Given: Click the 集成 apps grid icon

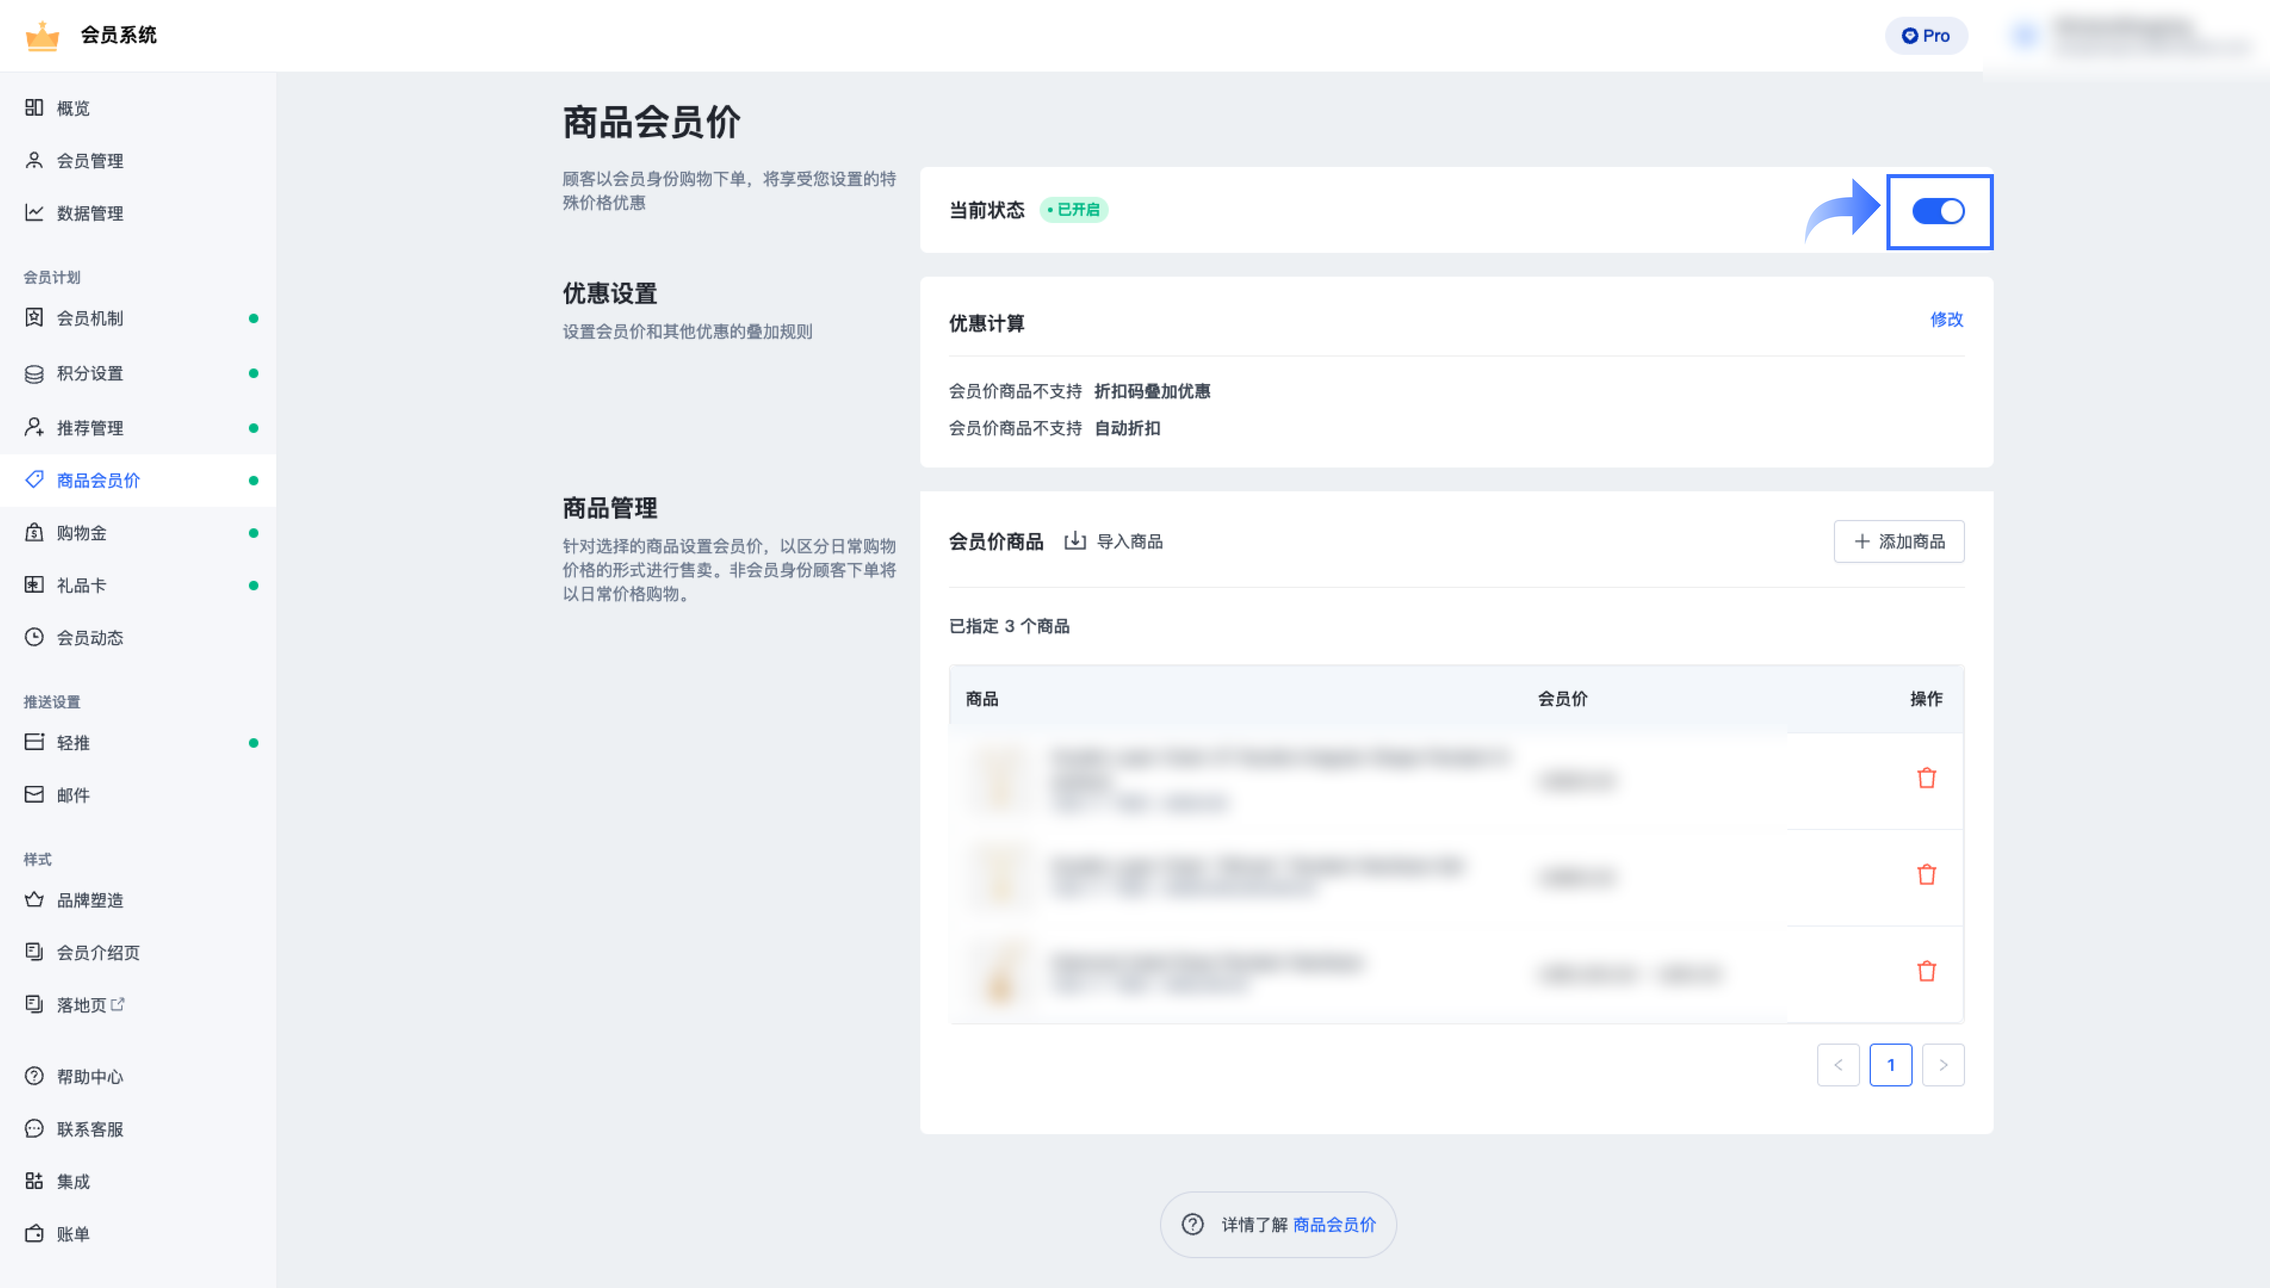Looking at the screenshot, I should 34,1181.
